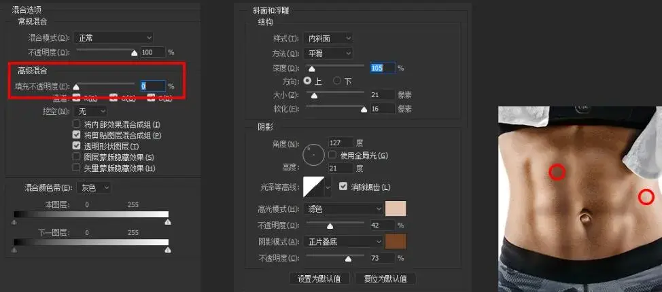
Task: Adjust the 大小 slider handle
Action: coord(314,96)
